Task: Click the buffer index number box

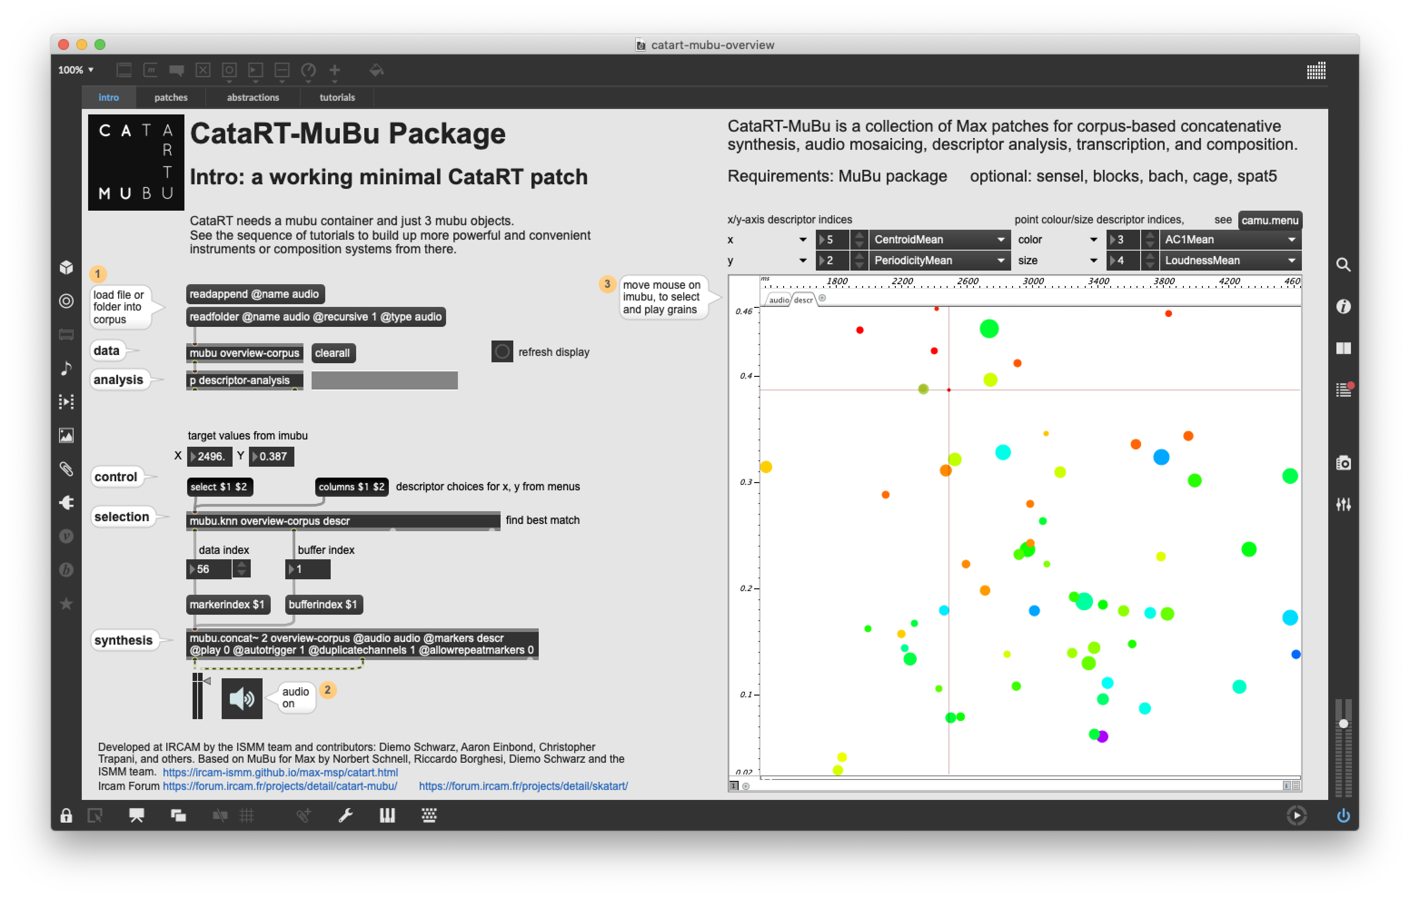Action: click(x=308, y=569)
